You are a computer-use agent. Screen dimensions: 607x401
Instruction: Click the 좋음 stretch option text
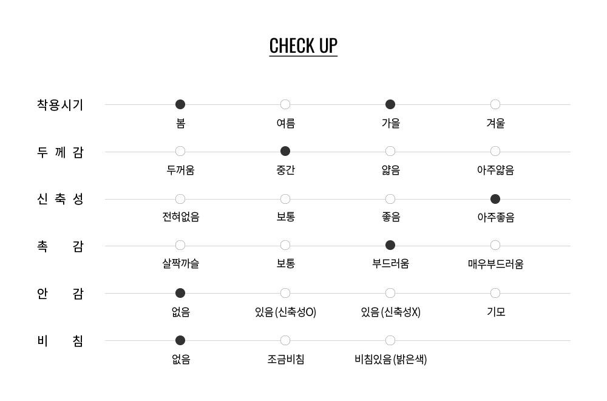click(x=390, y=217)
